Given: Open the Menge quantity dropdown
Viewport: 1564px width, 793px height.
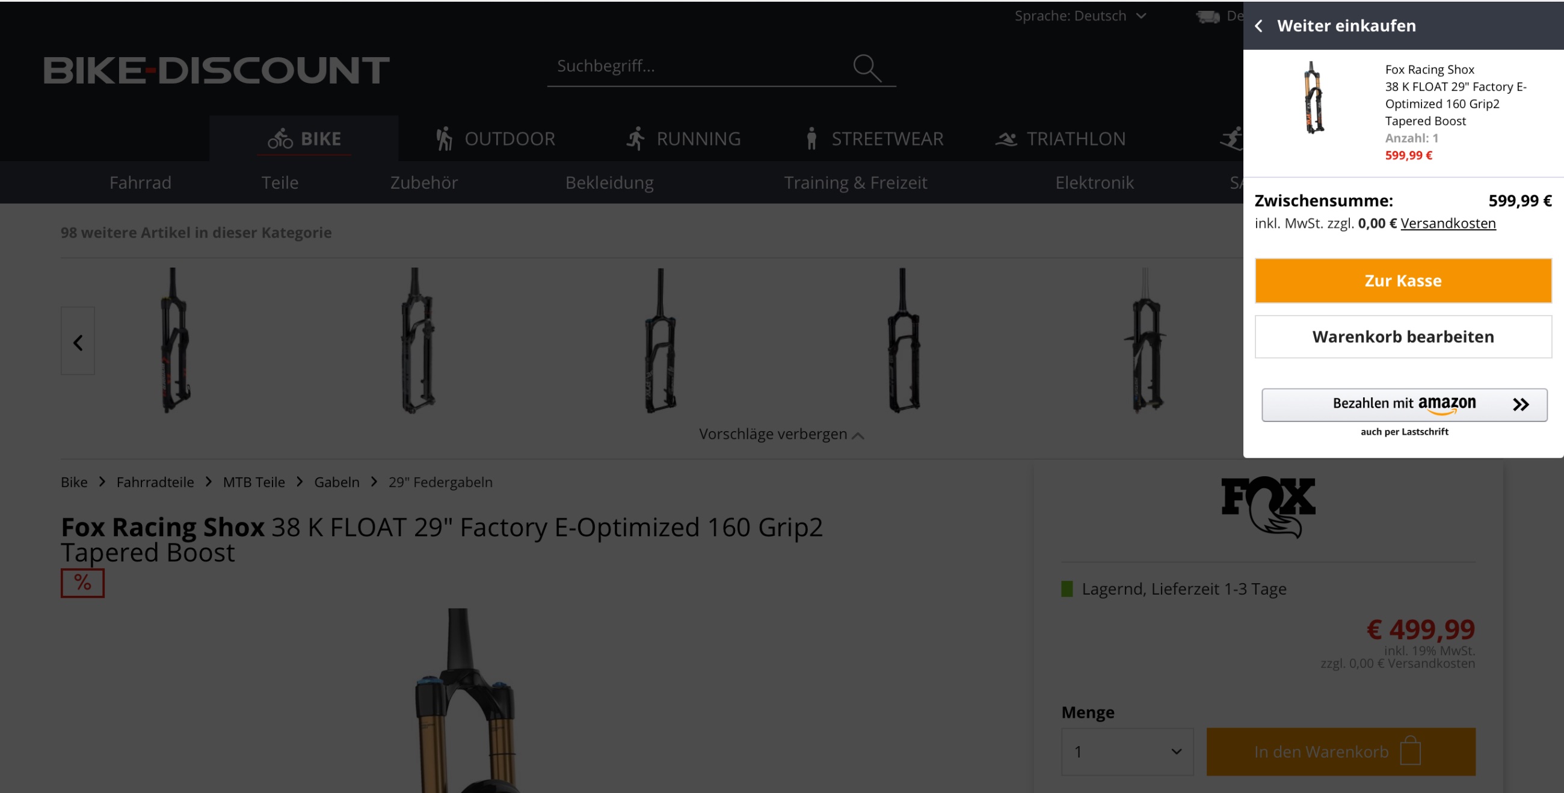Looking at the screenshot, I should tap(1127, 752).
